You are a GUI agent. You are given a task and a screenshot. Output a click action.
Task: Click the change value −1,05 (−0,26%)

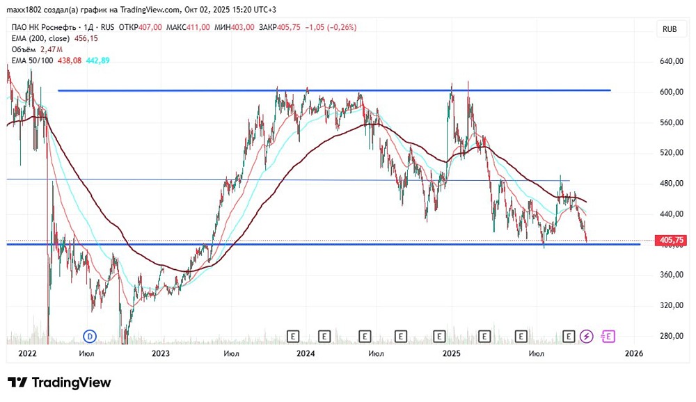tap(331, 27)
